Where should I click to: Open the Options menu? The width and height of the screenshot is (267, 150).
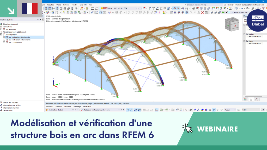[66, 5]
